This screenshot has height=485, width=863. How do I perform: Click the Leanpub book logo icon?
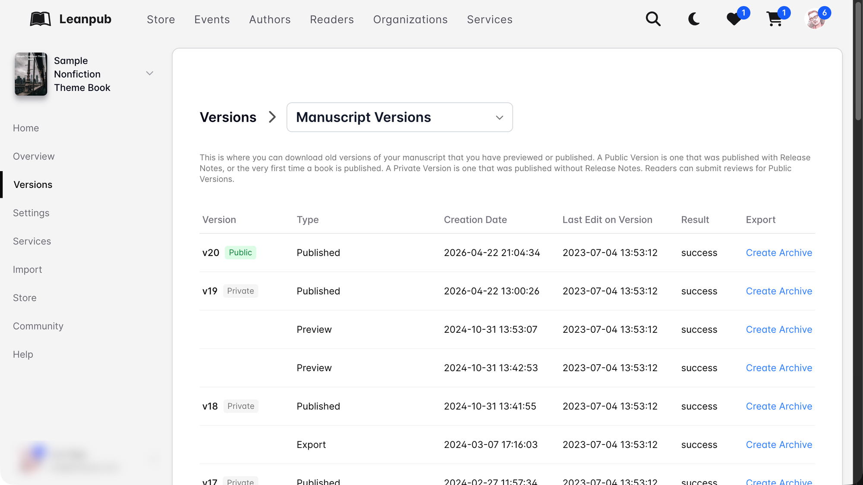40,19
